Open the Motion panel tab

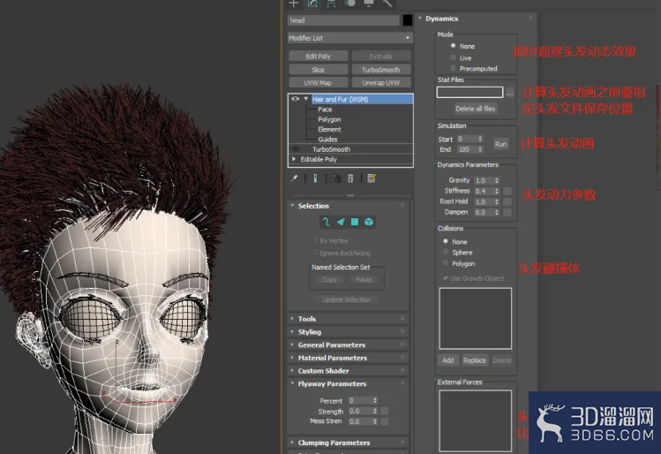349,4
